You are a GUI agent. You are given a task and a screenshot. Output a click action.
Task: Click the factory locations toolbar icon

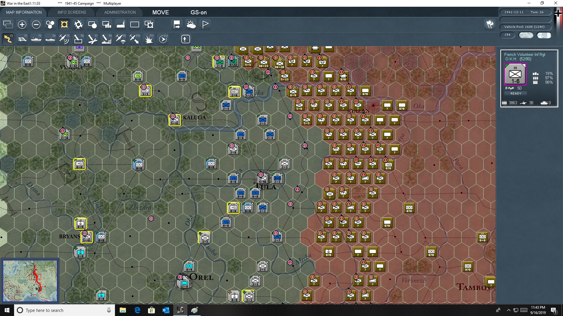(x=121, y=25)
